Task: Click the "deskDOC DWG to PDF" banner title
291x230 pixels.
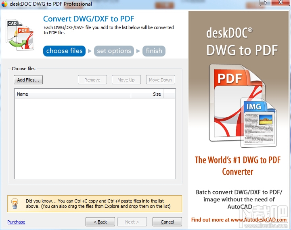Action: [242, 42]
